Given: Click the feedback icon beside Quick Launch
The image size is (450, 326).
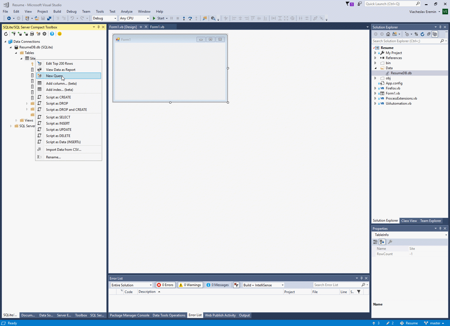Looking at the screenshot, I should pos(359,4).
